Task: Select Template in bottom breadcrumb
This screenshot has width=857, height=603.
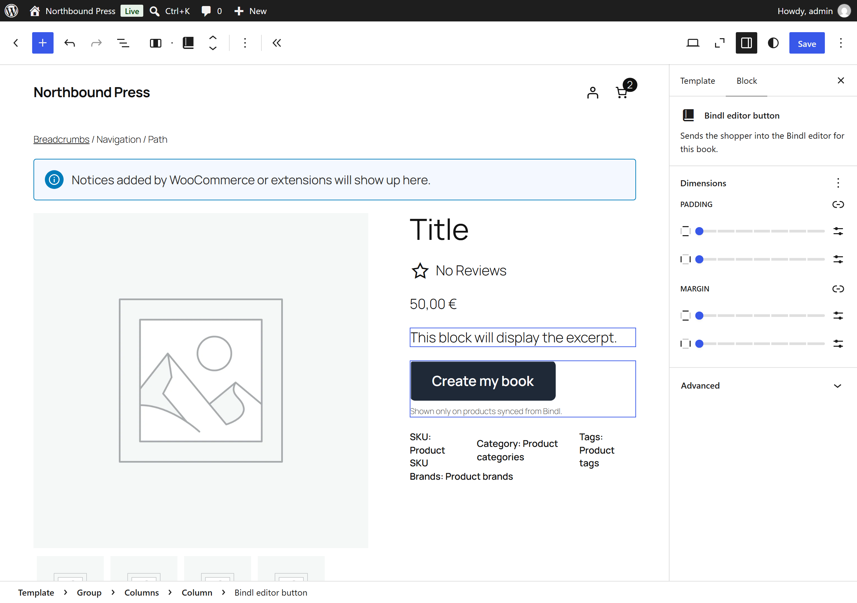Action: [36, 592]
